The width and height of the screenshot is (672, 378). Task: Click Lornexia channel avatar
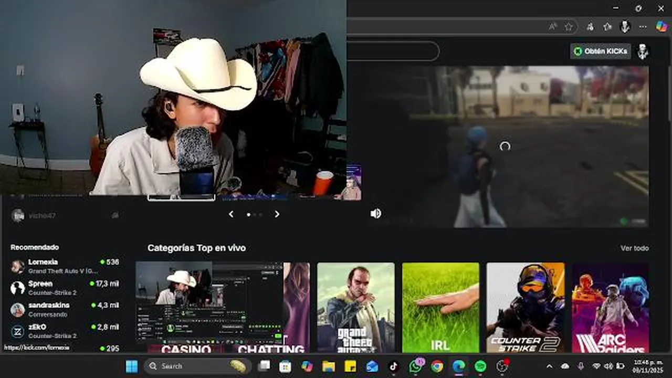(x=18, y=266)
